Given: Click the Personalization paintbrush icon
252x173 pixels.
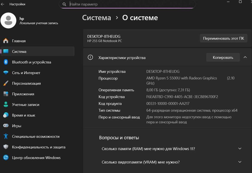Looking at the screenshot, I should pyautogui.click(x=6, y=83).
